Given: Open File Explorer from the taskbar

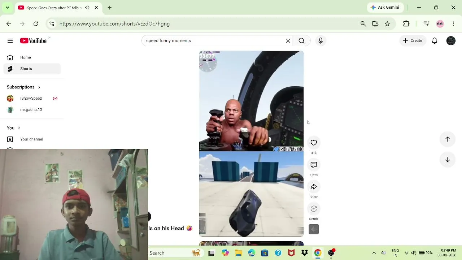Looking at the screenshot, I should [x=238, y=253].
